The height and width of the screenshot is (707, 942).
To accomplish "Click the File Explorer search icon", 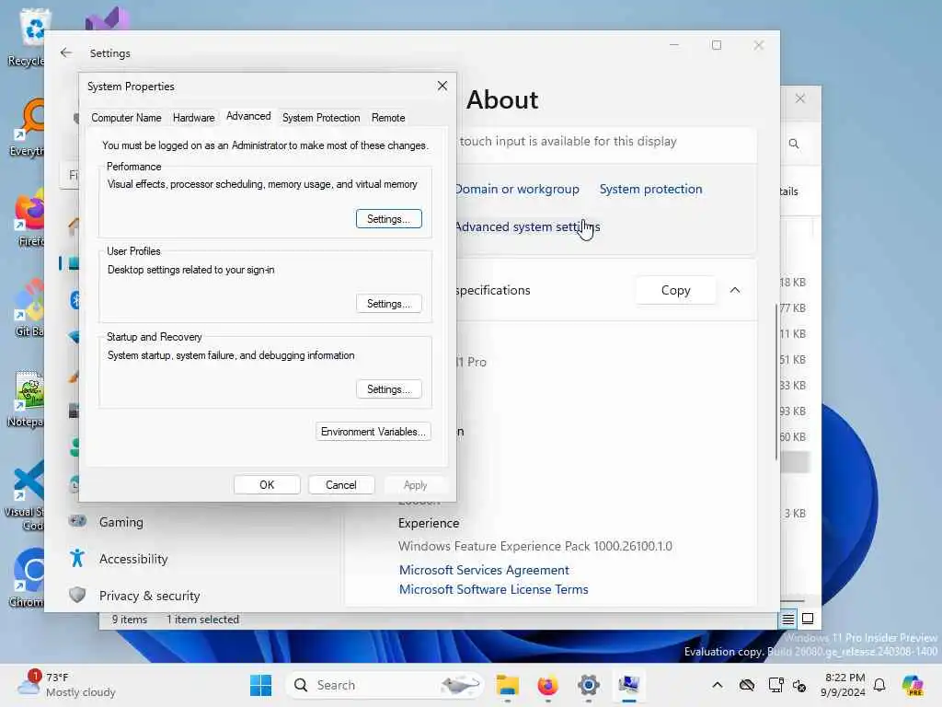I will (794, 144).
